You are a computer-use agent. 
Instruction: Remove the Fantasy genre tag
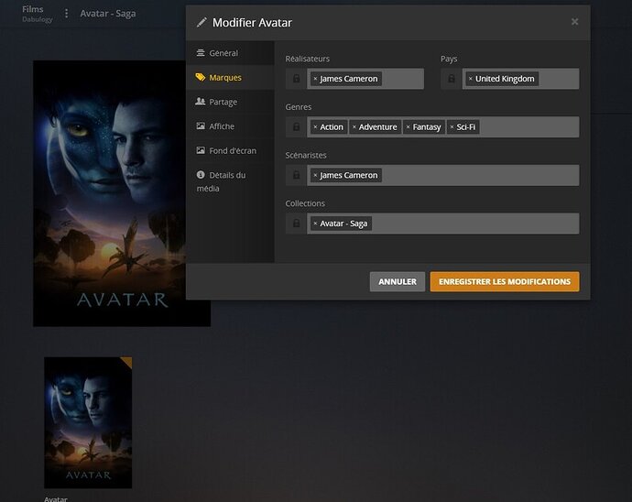tap(408, 127)
